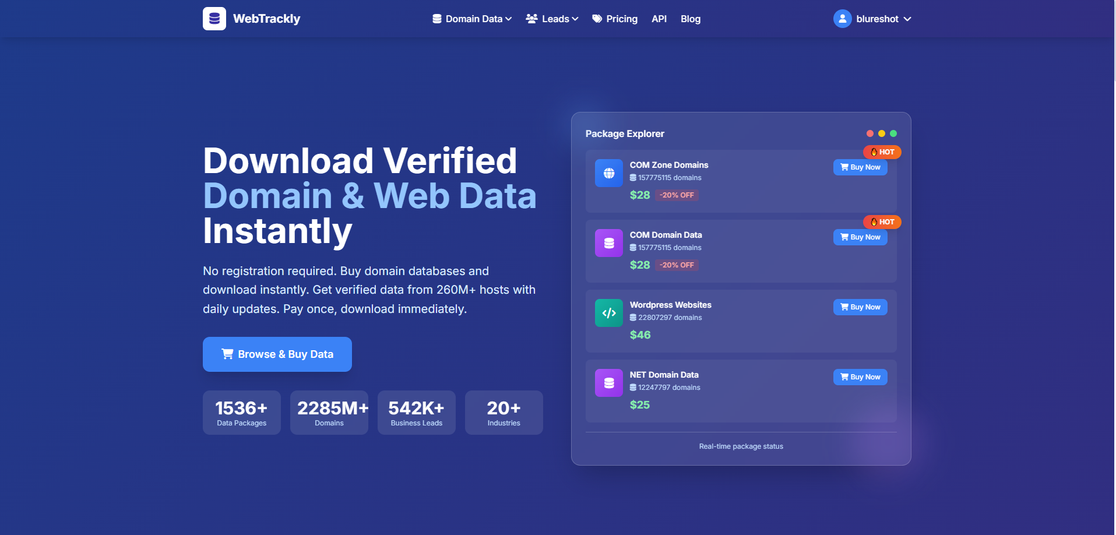Viewport: 1116px width, 535px height.
Task: Open the Blog section
Action: pos(690,18)
